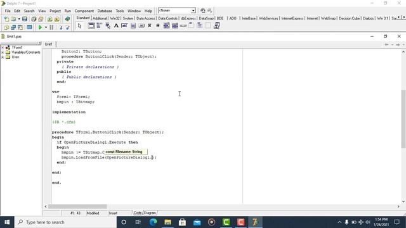Screen dimensions: 406x228
Task: Click the Save current desktop icon
Action: (203, 11)
